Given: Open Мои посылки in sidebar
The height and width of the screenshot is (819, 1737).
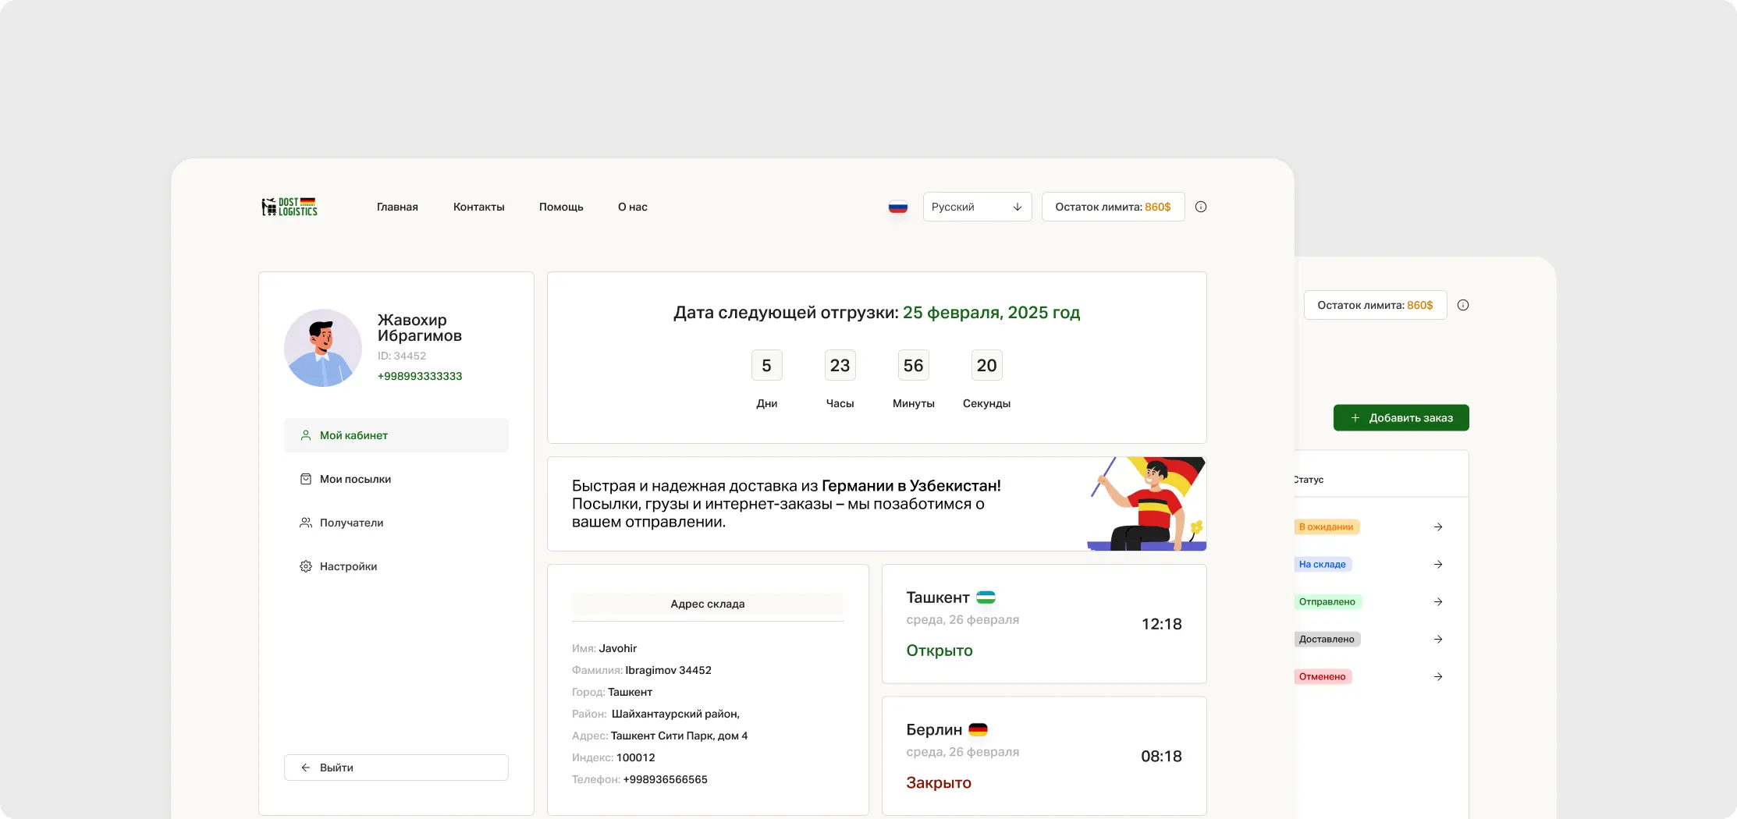Looking at the screenshot, I should tap(396, 479).
